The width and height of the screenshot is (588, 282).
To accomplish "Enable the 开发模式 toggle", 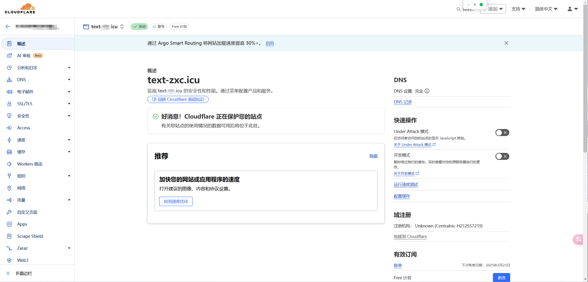I will click(502, 156).
